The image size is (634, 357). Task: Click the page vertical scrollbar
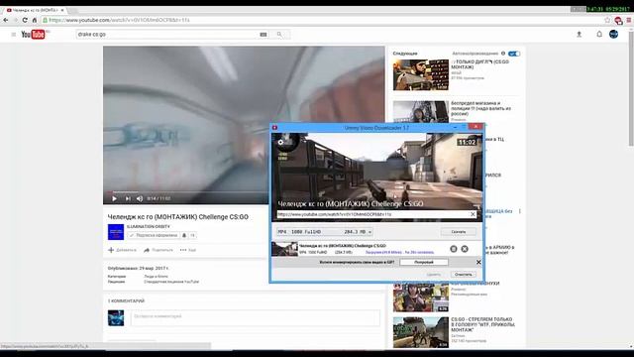[631, 89]
